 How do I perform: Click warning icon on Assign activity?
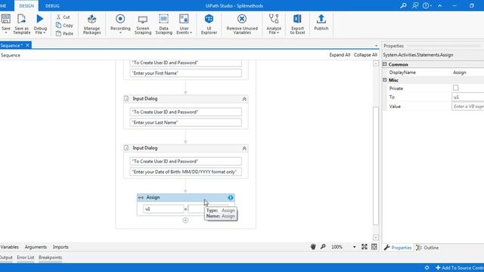pyautogui.click(x=230, y=197)
